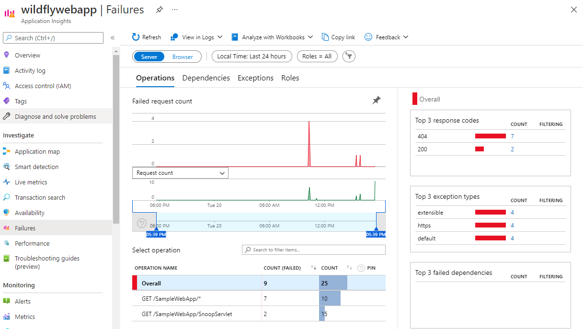Click the sidebar Search (Ctrl+/) field

53,38
